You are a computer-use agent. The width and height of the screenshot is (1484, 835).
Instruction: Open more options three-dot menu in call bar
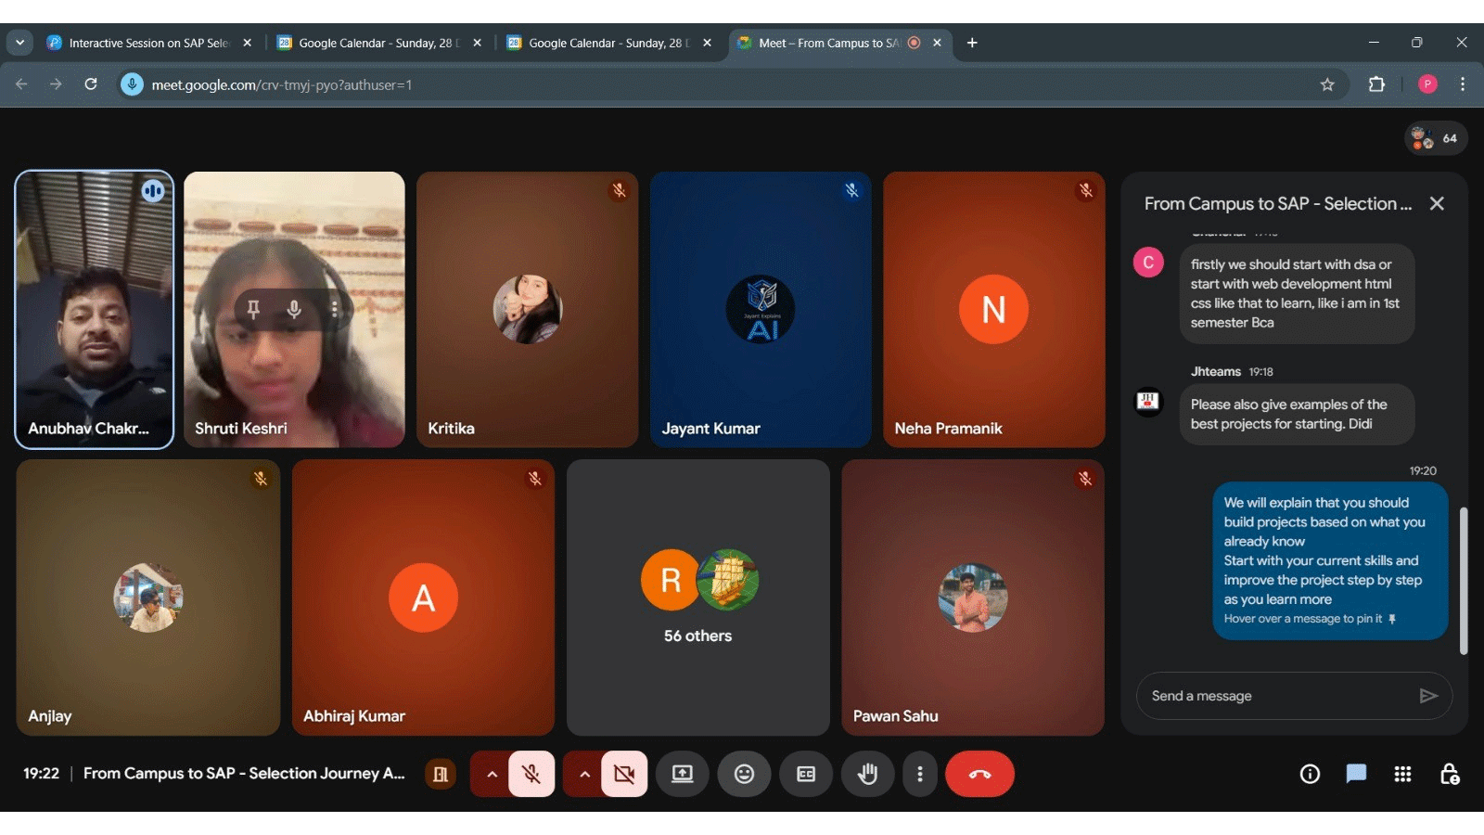(x=919, y=774)
